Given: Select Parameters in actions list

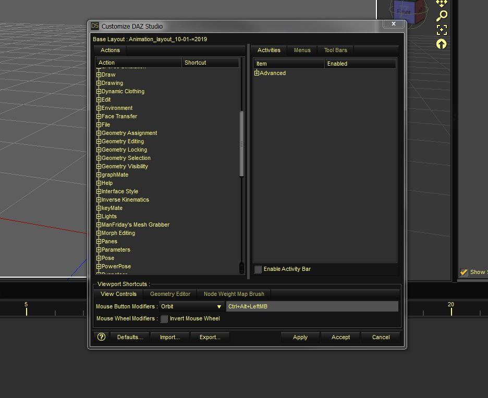Looking at the screenshot, I should click(x=116, y=250).
